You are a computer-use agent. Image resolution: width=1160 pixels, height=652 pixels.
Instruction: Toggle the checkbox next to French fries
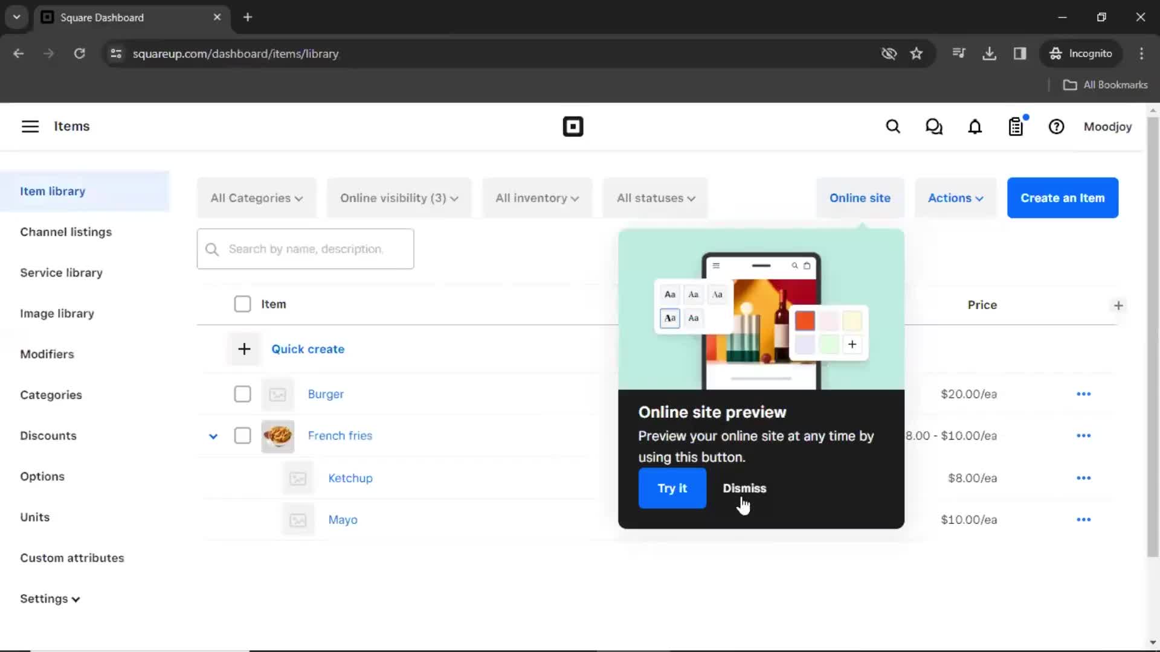pyautogui.click(x=242, y=435)
